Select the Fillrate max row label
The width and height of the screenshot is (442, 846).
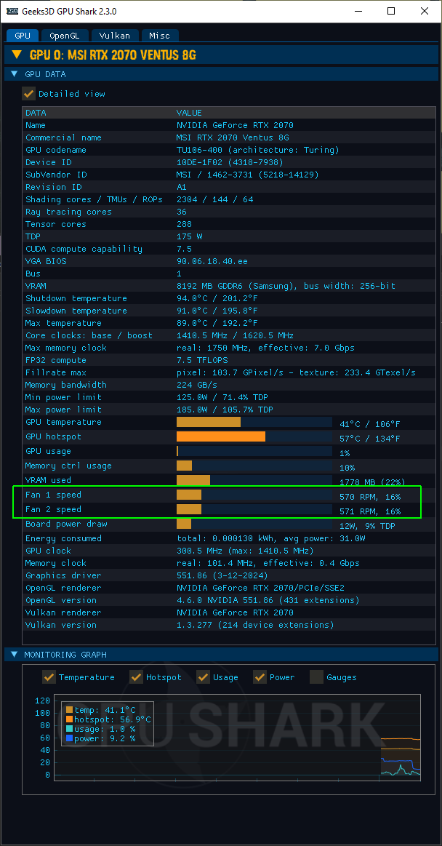pos(56,373)
